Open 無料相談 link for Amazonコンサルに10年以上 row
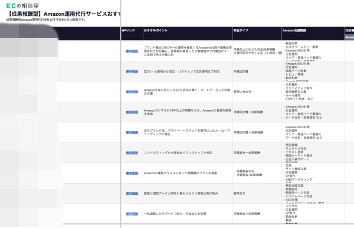The height and width of the screenshot is (228, 354). pyautogui.click(x=132, y=112)
